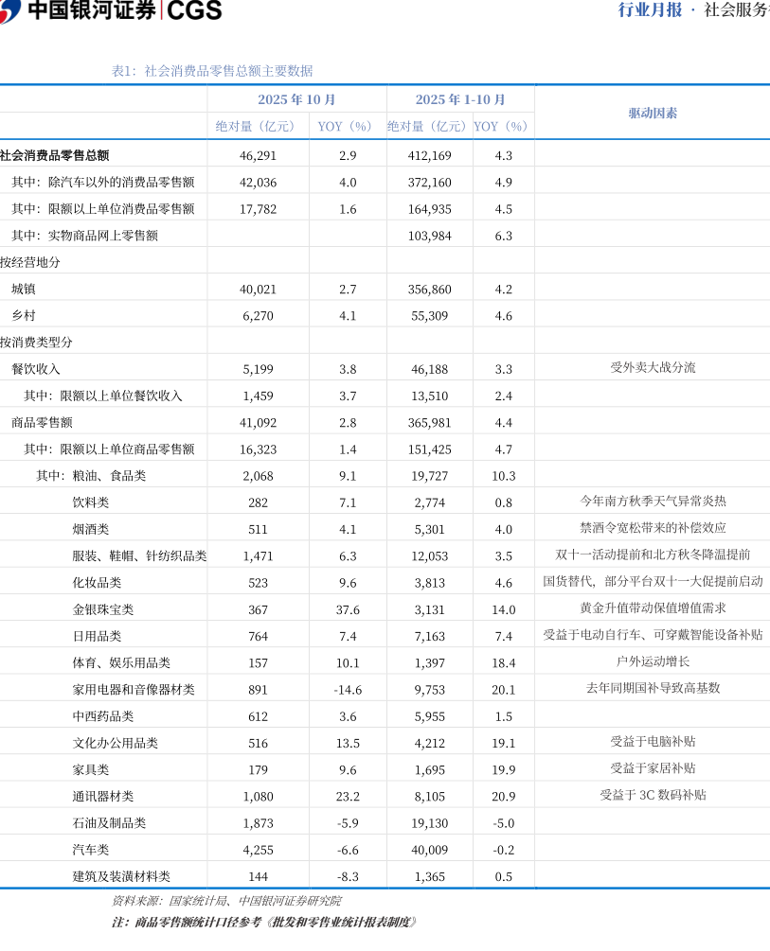The width and height of the screenshot is (770, 951).
Task: Click the -14.6 YOY value for home appliances
Action: coord(348,690)
